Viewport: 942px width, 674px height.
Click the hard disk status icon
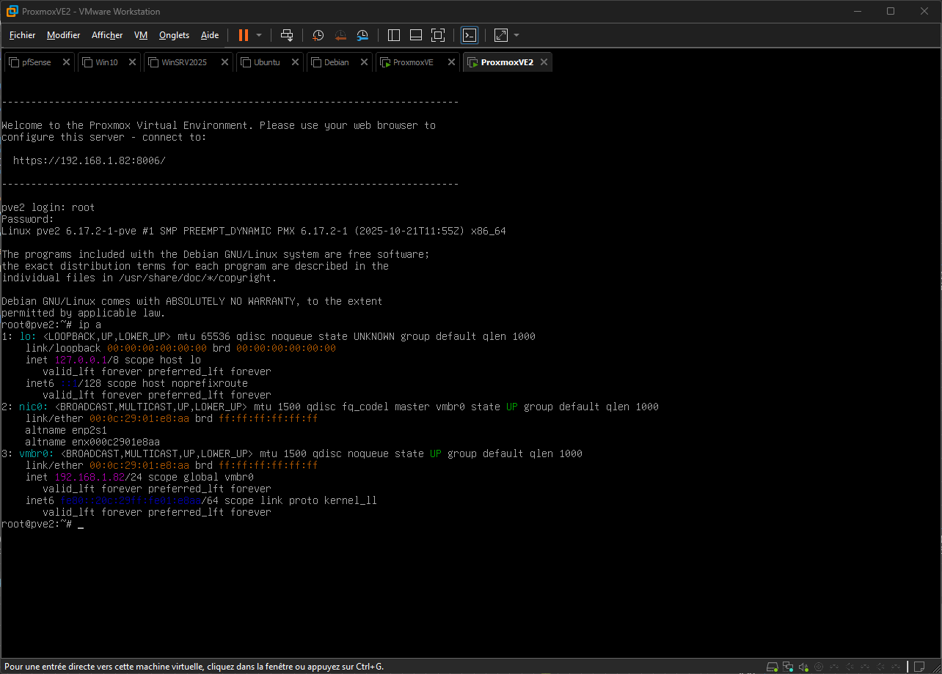(772, 667)
